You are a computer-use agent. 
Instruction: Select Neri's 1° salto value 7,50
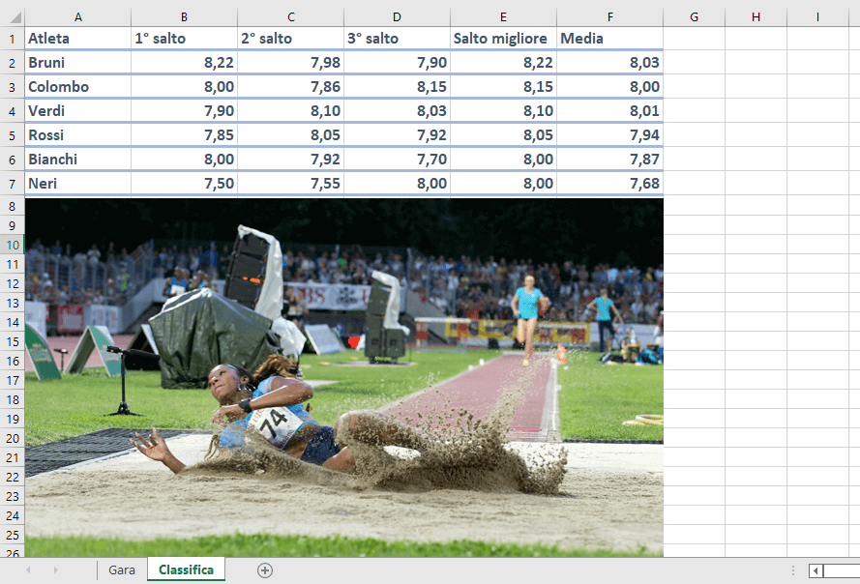tap(184, 183)
